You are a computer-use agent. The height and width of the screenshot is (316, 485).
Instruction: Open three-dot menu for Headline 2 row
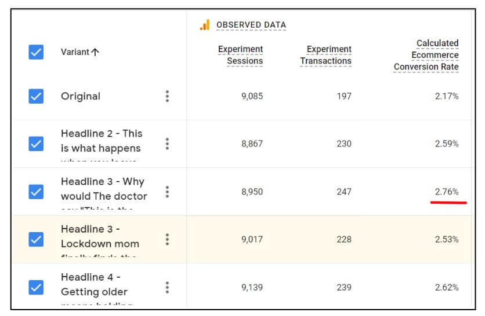(x=167, y=144)
